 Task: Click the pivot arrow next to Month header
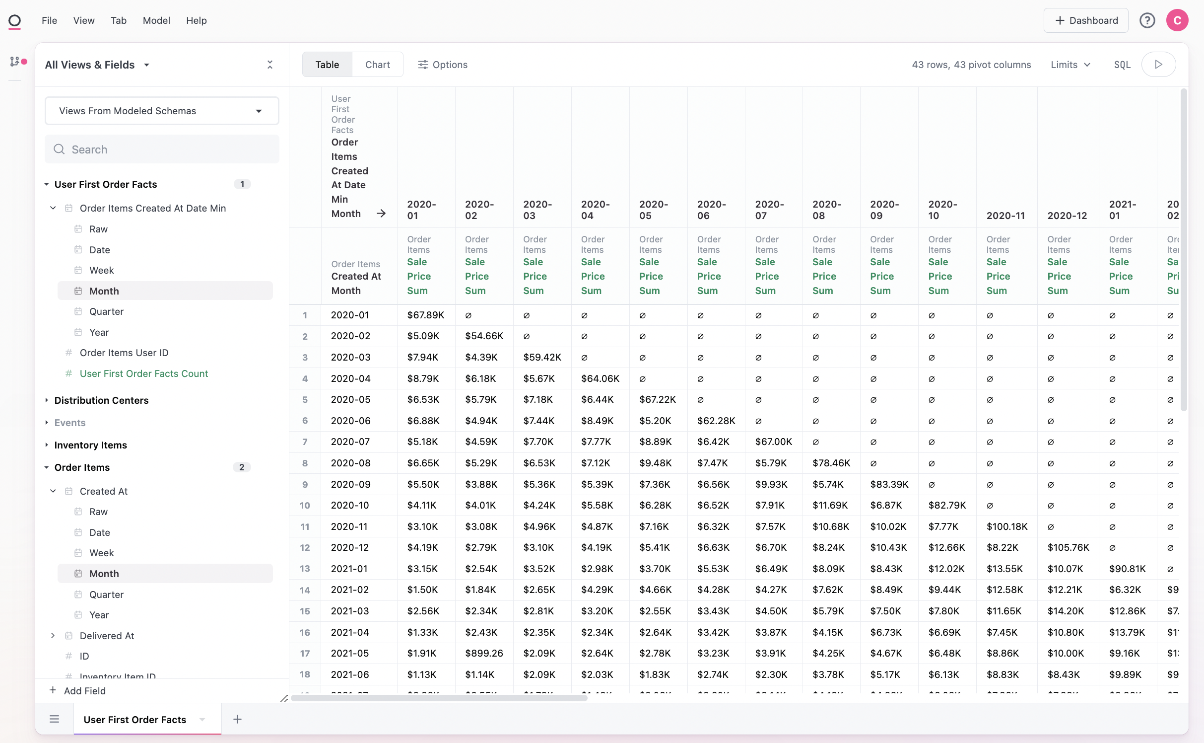tap(381, 214)
